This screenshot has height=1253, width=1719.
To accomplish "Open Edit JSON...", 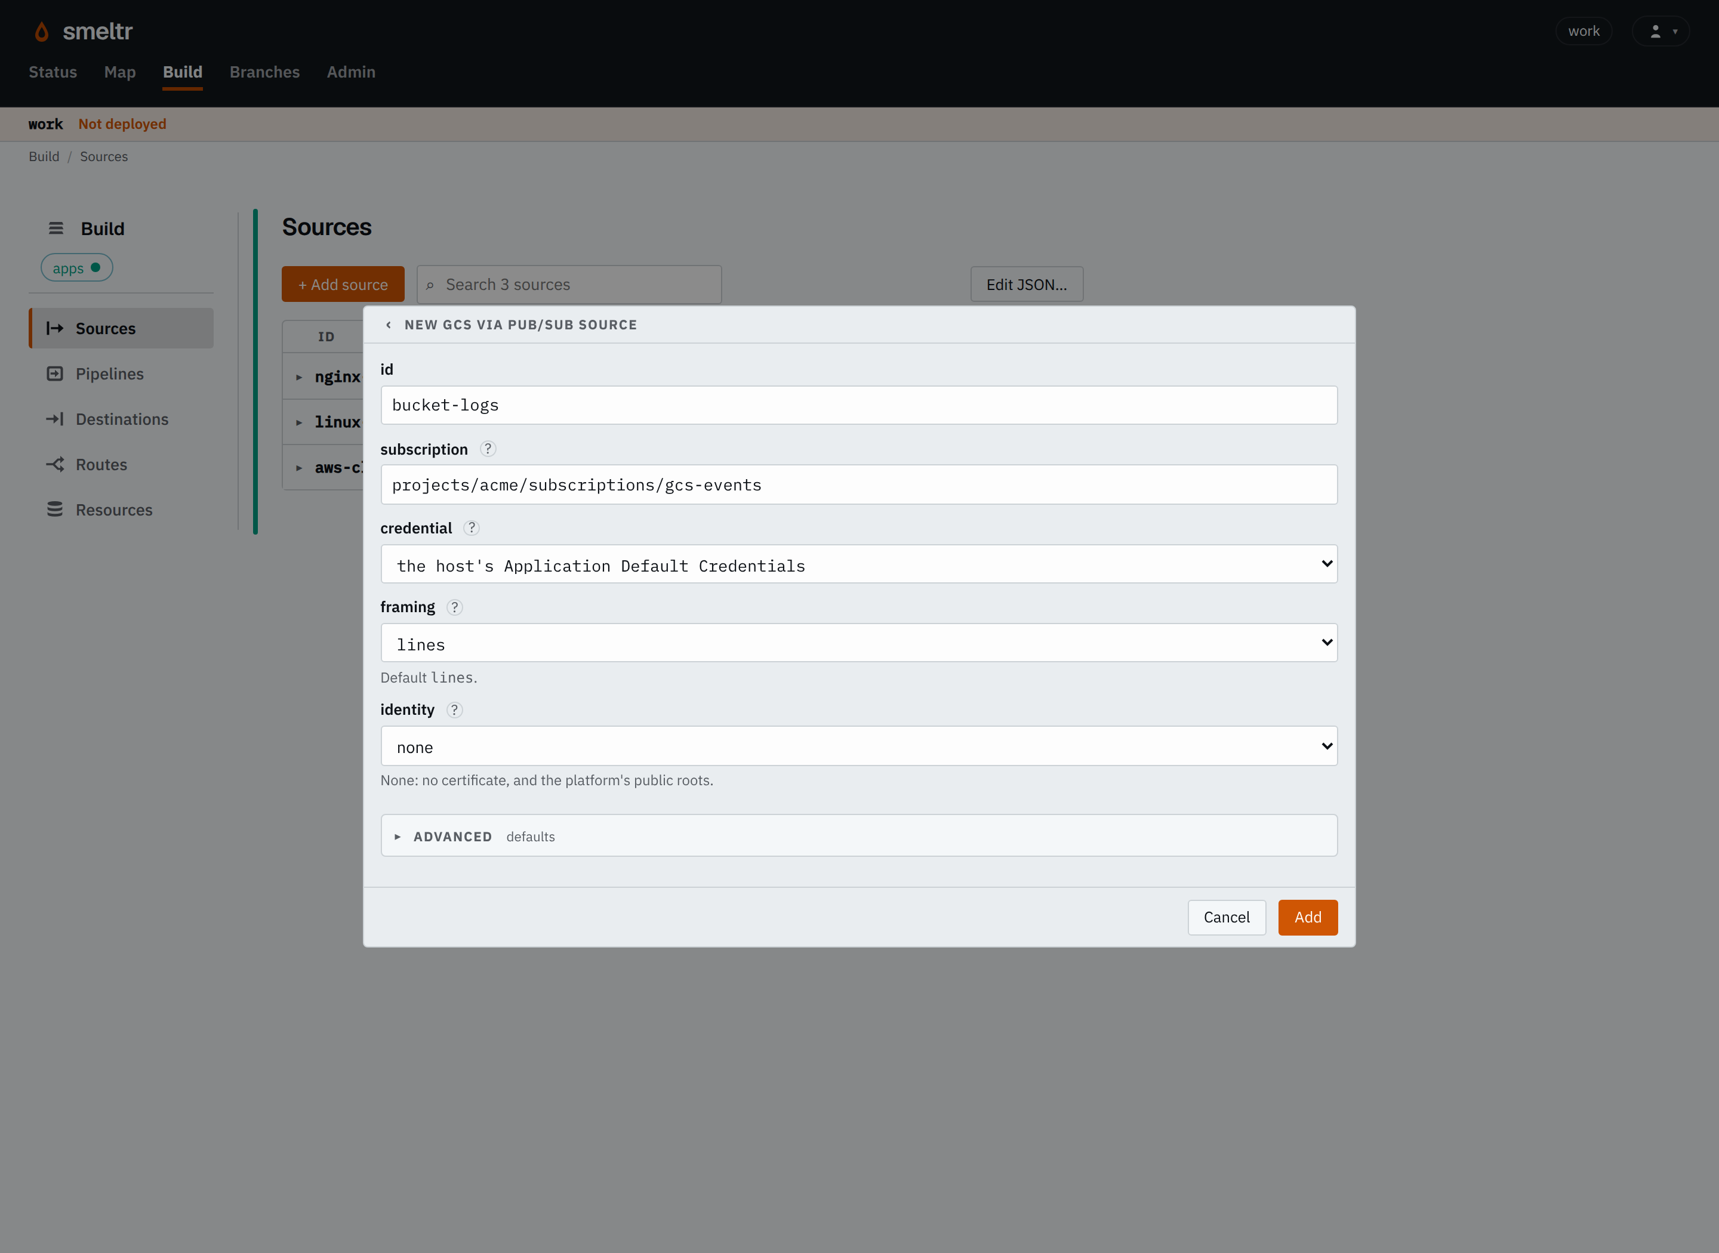I will (1027, 285).
